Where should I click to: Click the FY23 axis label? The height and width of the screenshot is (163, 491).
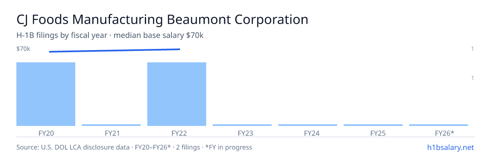coord(242,133)
